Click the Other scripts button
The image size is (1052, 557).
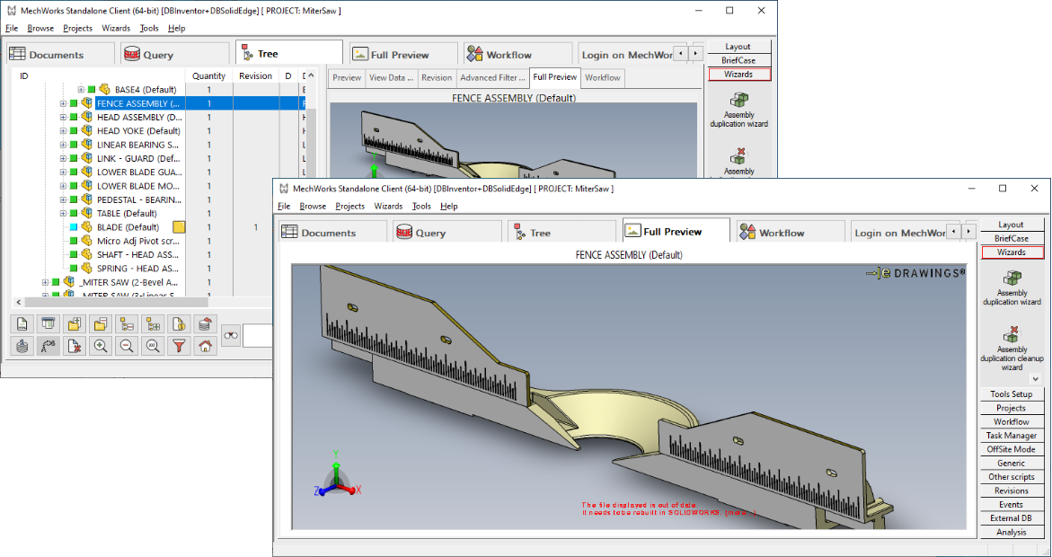click(1012, 477)
